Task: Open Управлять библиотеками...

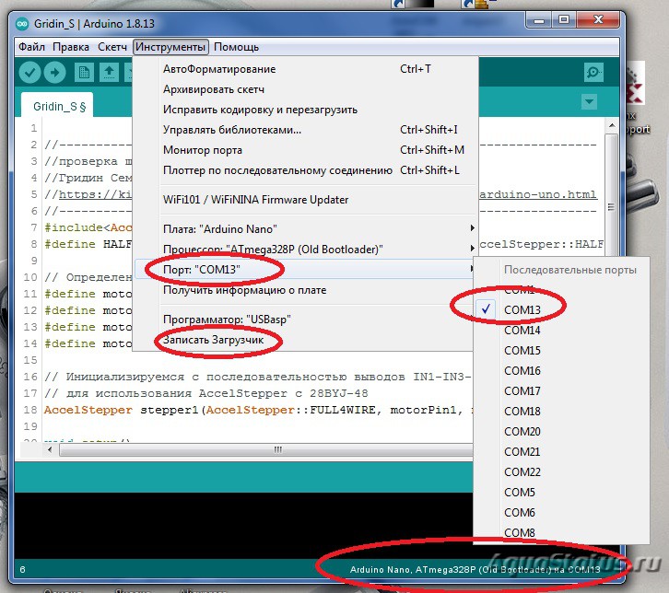Action: pos(304,130)
